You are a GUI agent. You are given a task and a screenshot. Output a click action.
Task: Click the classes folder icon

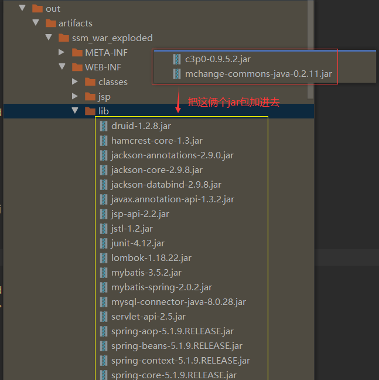pyautogui.click(x=90, y=82)
